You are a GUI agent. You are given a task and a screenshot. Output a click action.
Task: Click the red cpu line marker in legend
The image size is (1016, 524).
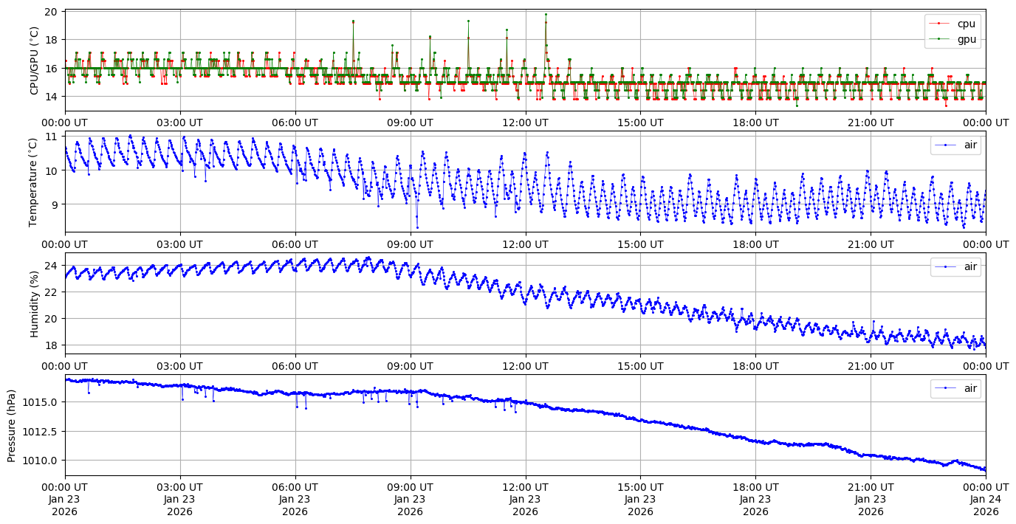tap(938, 24)
